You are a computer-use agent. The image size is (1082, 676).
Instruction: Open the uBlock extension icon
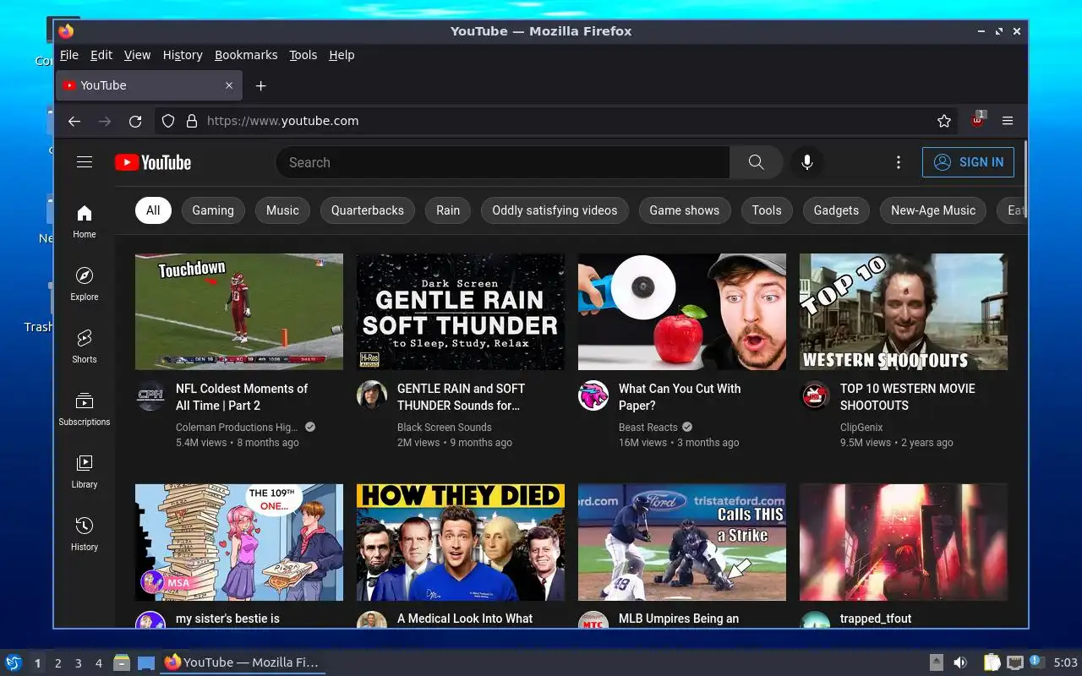point(978,120)
